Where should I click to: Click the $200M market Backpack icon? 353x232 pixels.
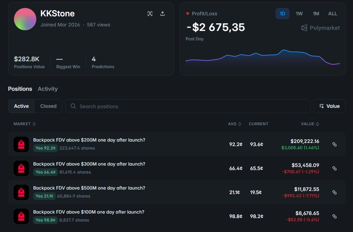[21, 144]
